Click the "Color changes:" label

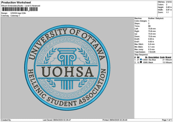(x=141, y=21)
